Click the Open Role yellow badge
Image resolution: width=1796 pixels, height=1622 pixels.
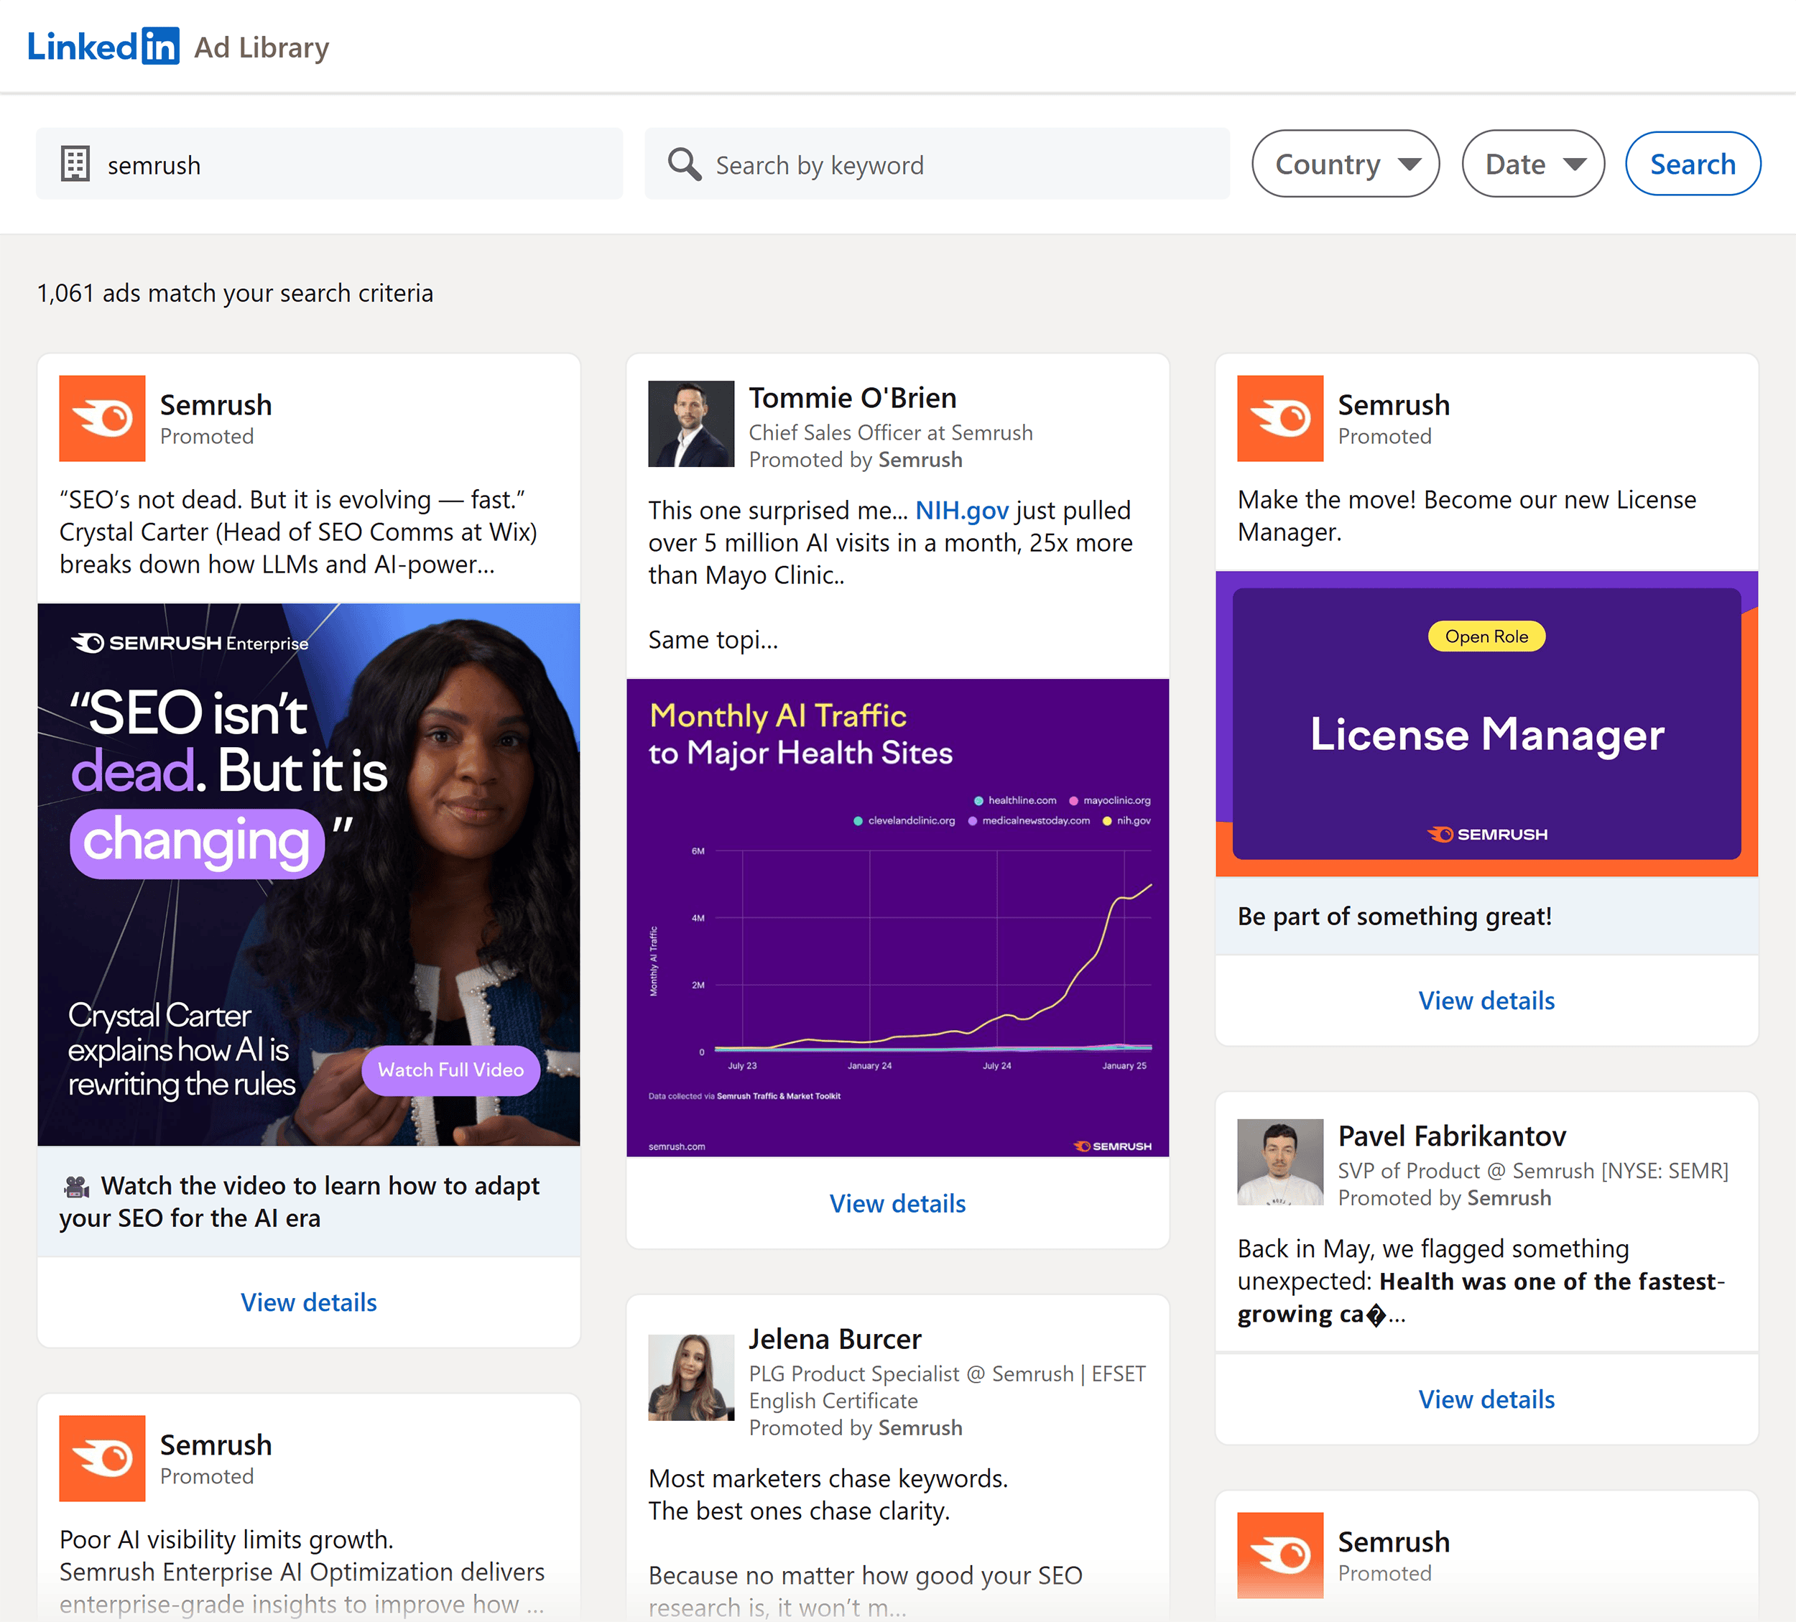tap(1487, 636)
